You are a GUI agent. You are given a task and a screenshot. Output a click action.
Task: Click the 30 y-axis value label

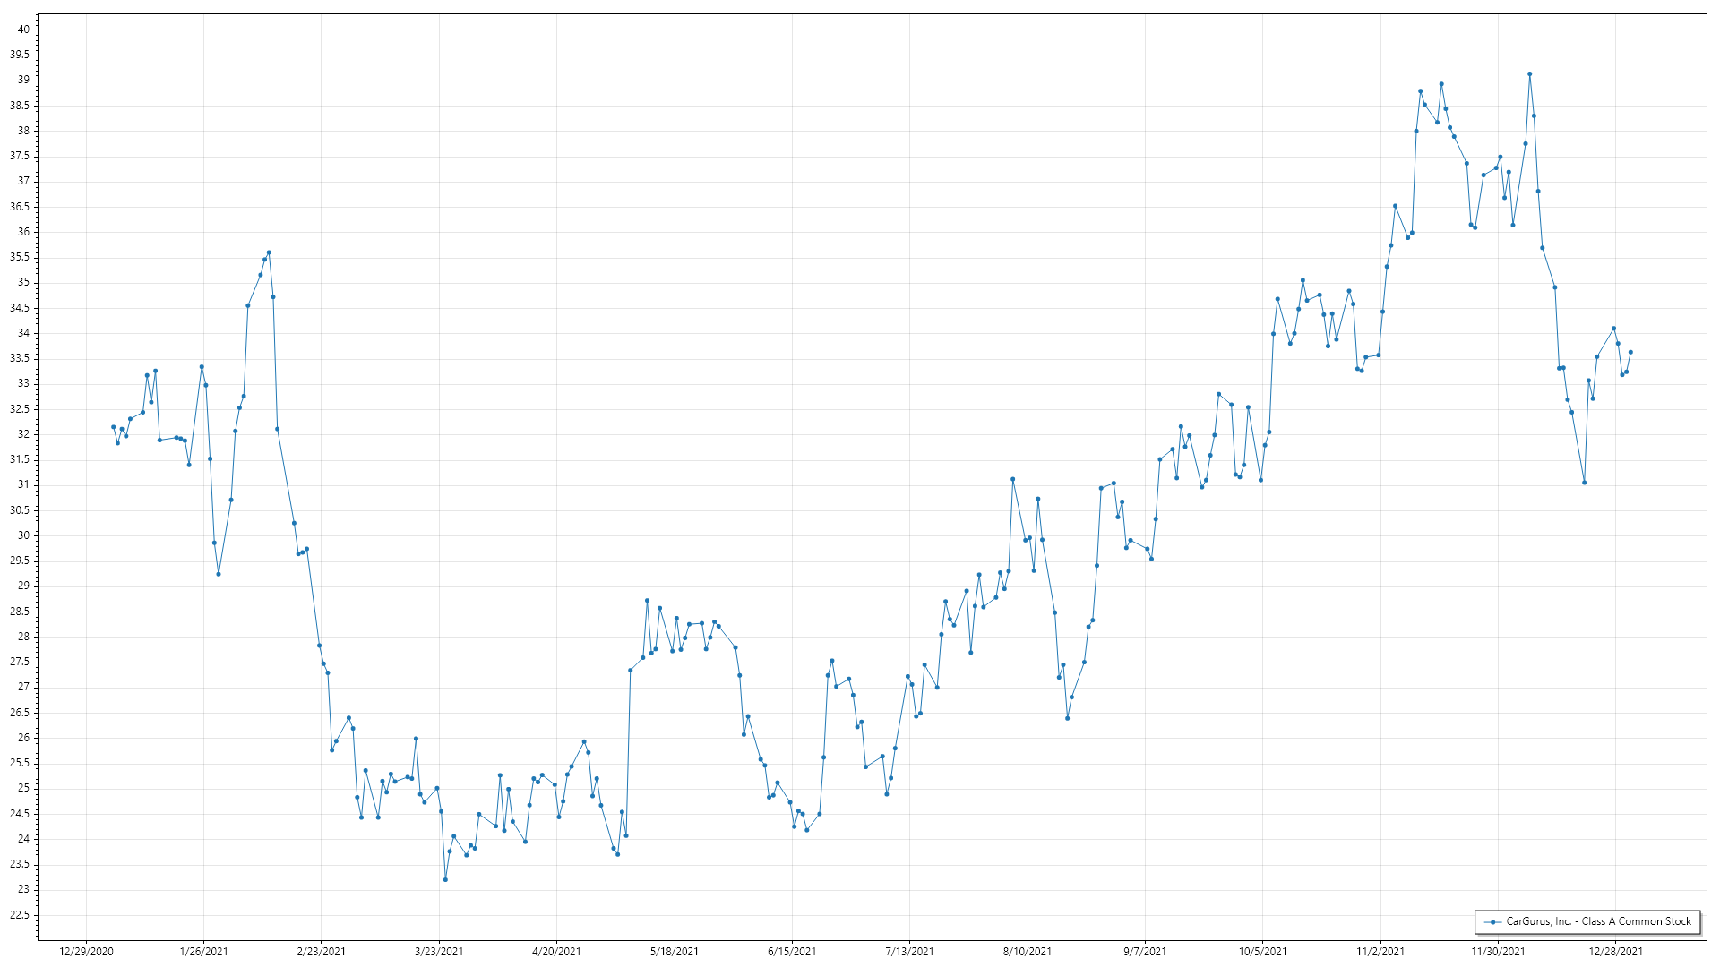[x=23, y=535]
